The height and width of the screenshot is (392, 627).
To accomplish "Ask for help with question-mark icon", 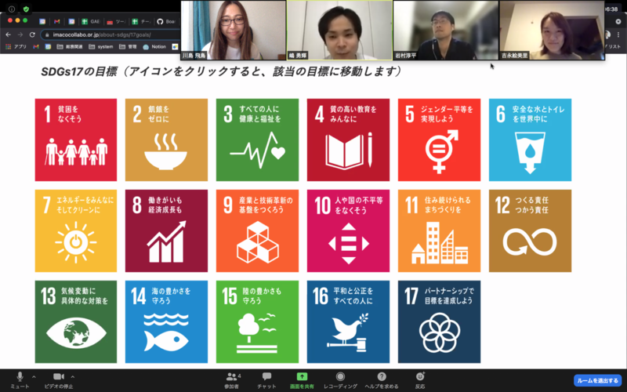I will 382,380.
